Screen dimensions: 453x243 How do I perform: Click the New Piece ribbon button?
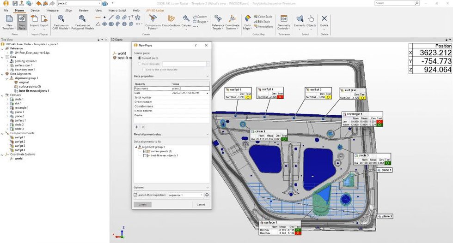pyautogui.click(x=22, y=22)
